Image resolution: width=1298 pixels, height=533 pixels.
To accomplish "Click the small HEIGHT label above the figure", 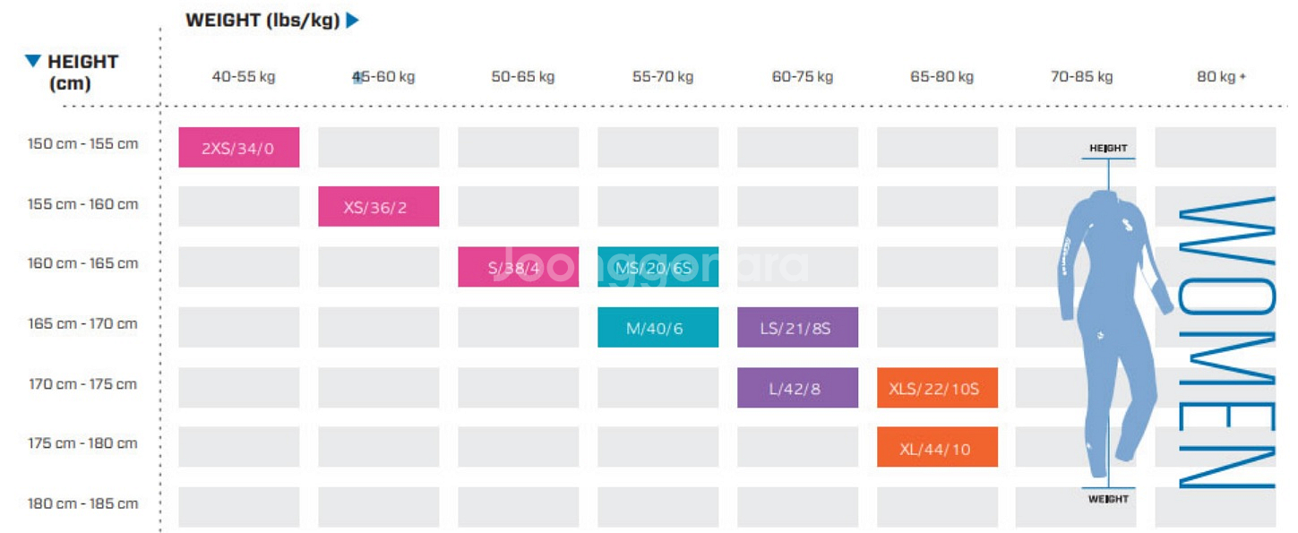I will (1108, 149).
